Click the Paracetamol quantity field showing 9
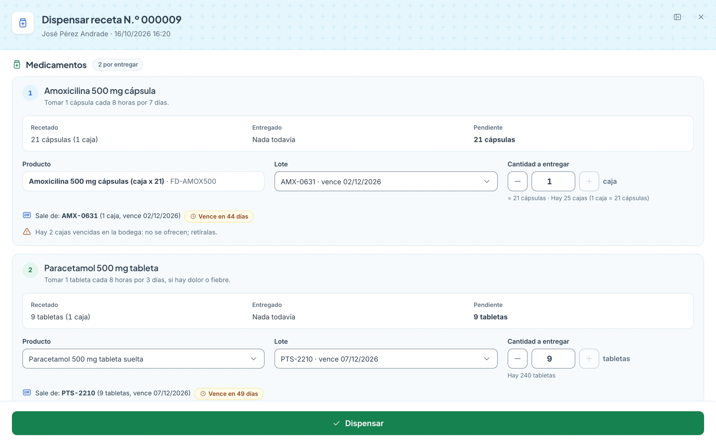The width and height of the screenshot is (716, 447). 553,359
